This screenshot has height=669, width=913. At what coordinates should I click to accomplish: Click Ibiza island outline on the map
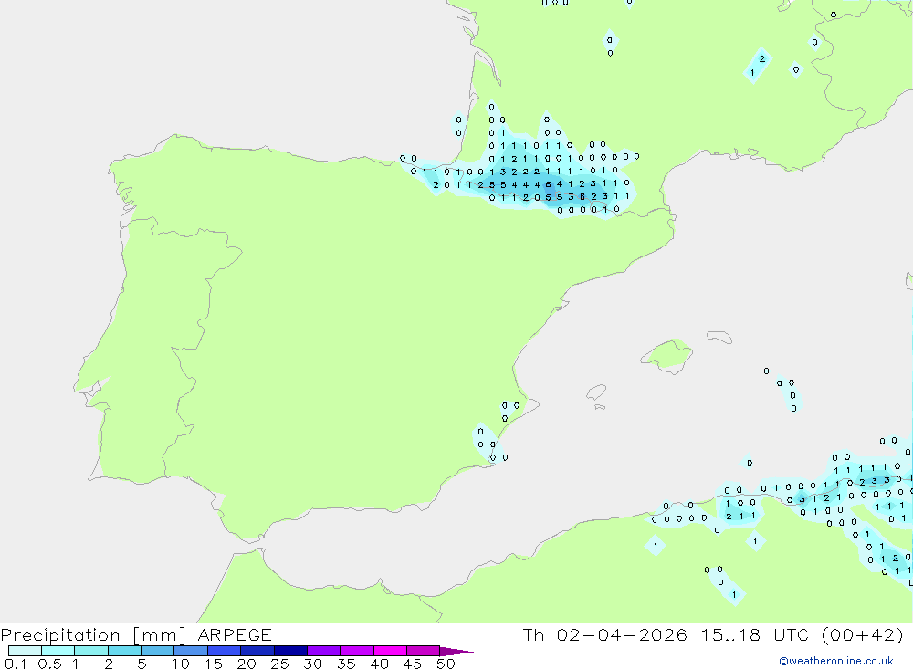[596, 392]
